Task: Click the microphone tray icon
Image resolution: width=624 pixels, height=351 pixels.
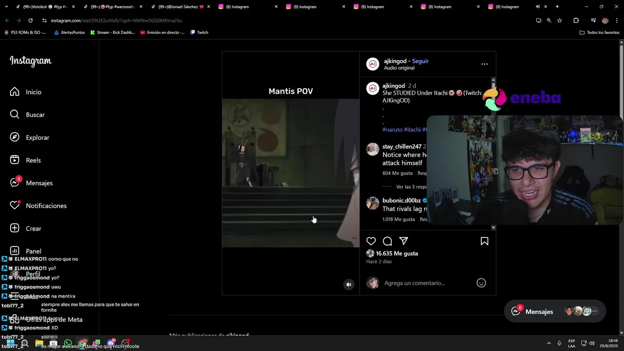Action: (x=559, y=343)
